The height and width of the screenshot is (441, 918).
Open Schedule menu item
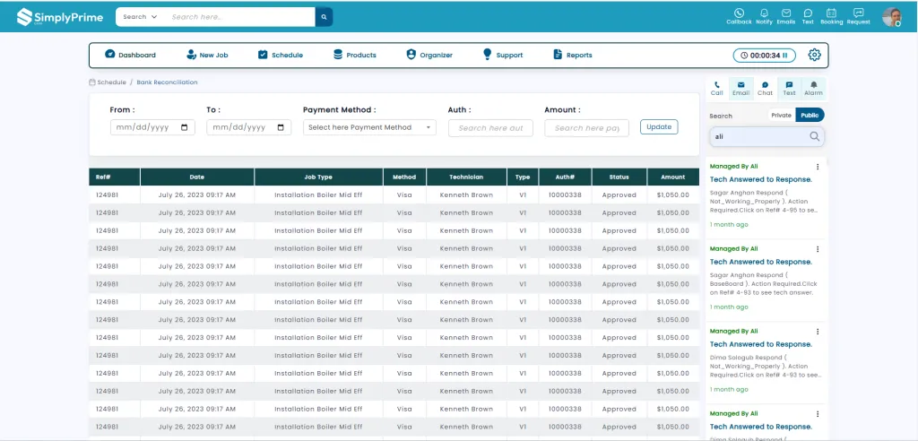click(281, 55)
